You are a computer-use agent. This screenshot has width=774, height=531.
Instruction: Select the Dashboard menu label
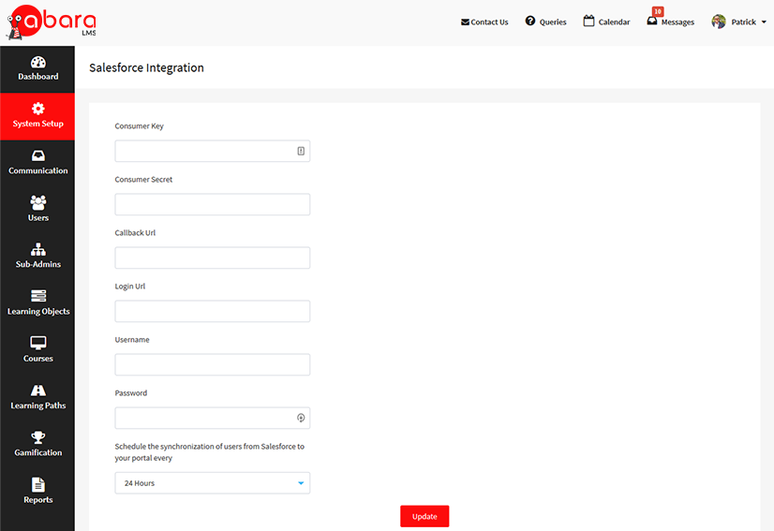pos(38,77)
